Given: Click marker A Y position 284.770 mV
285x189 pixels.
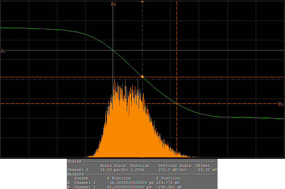Looking at the screenshot, I should [x=168, y=183].
